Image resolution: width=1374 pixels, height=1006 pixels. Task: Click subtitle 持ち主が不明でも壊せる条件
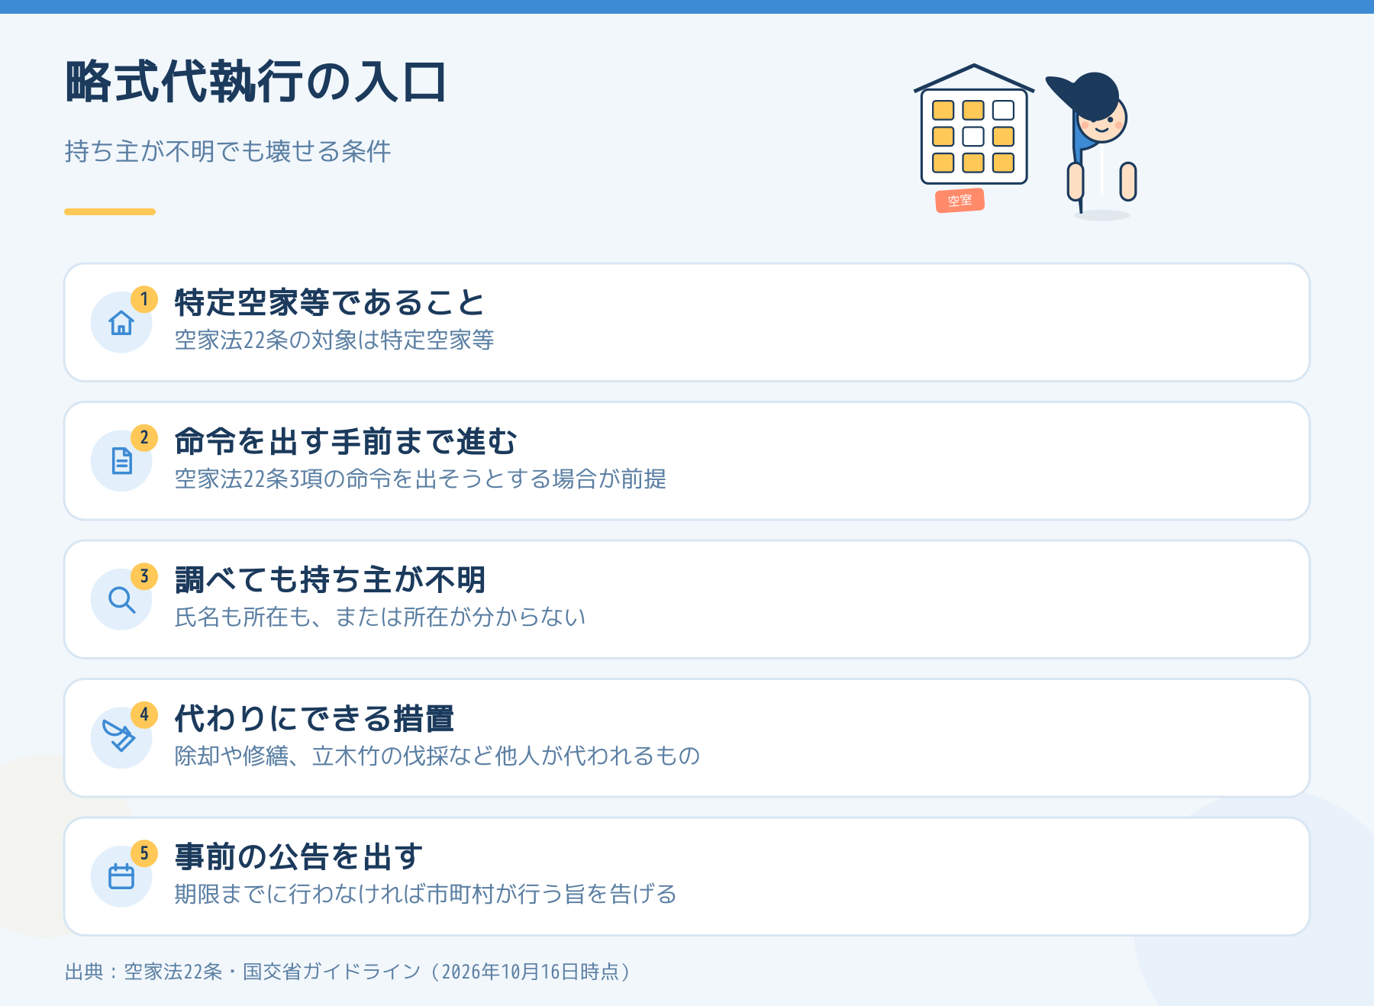click(x=227, y=151)
